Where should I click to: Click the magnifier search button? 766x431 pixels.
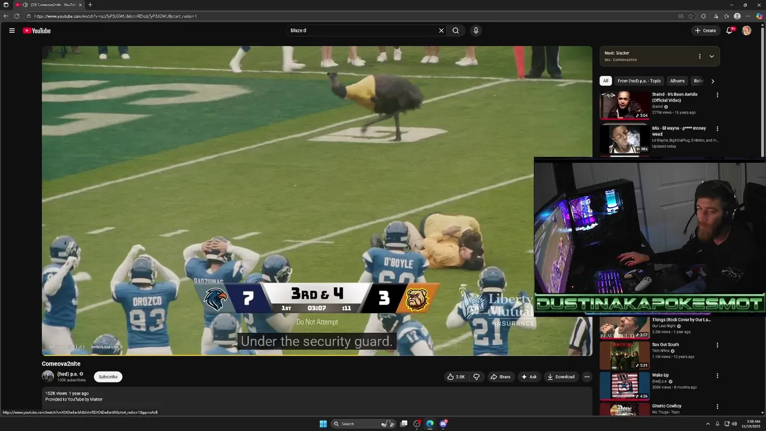pos(455,31)
